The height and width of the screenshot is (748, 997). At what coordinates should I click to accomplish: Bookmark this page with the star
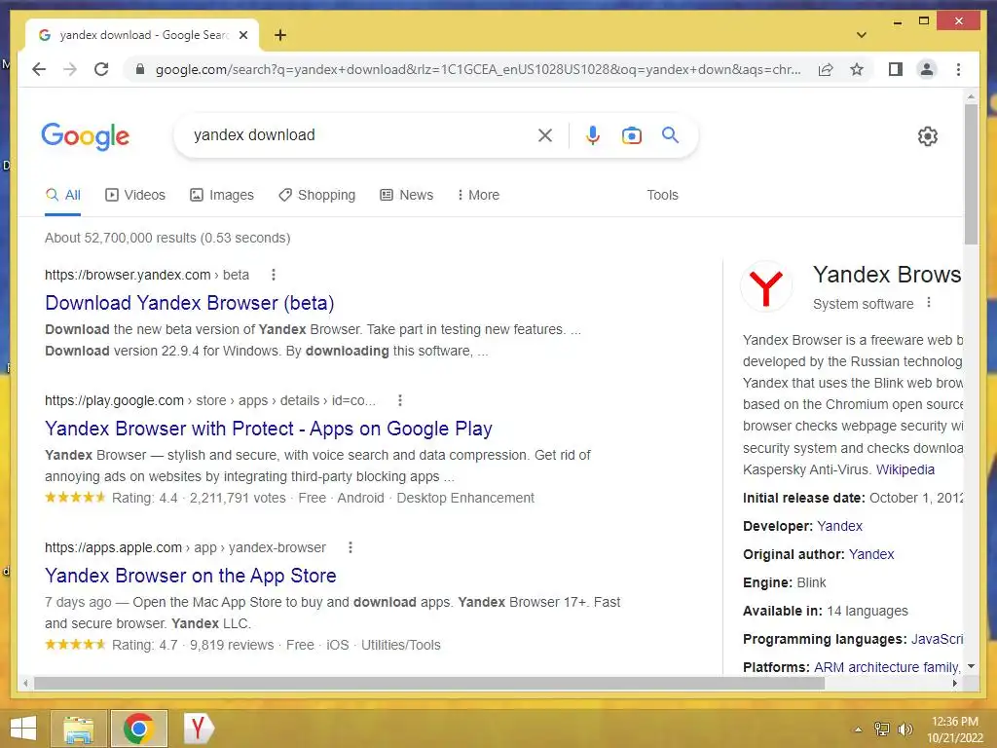pos(857,69)
